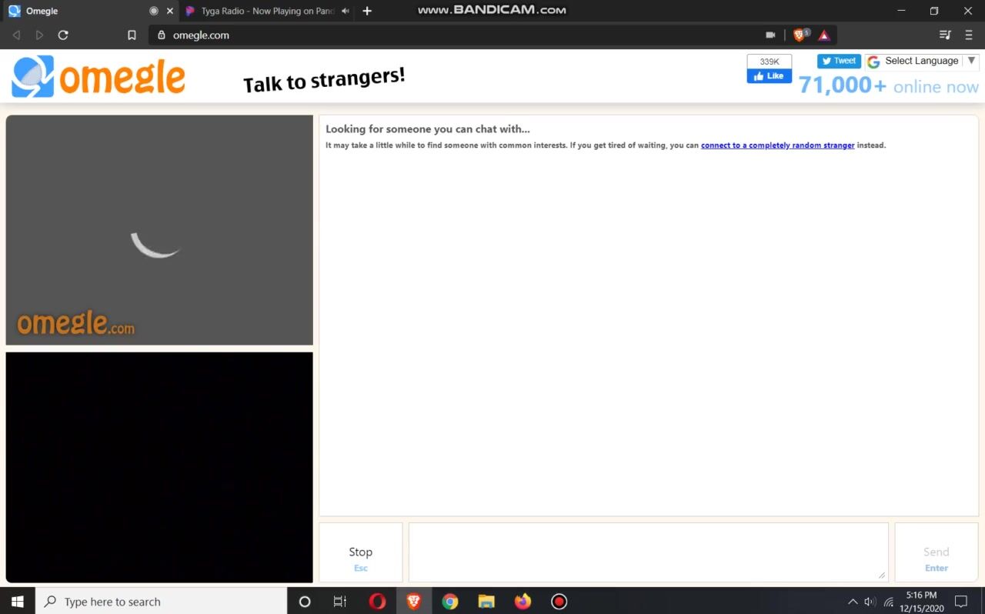Click the connect to a completely random stranger link
The height and width of the screenshot is (614, 985).
(x=777, y=145)
